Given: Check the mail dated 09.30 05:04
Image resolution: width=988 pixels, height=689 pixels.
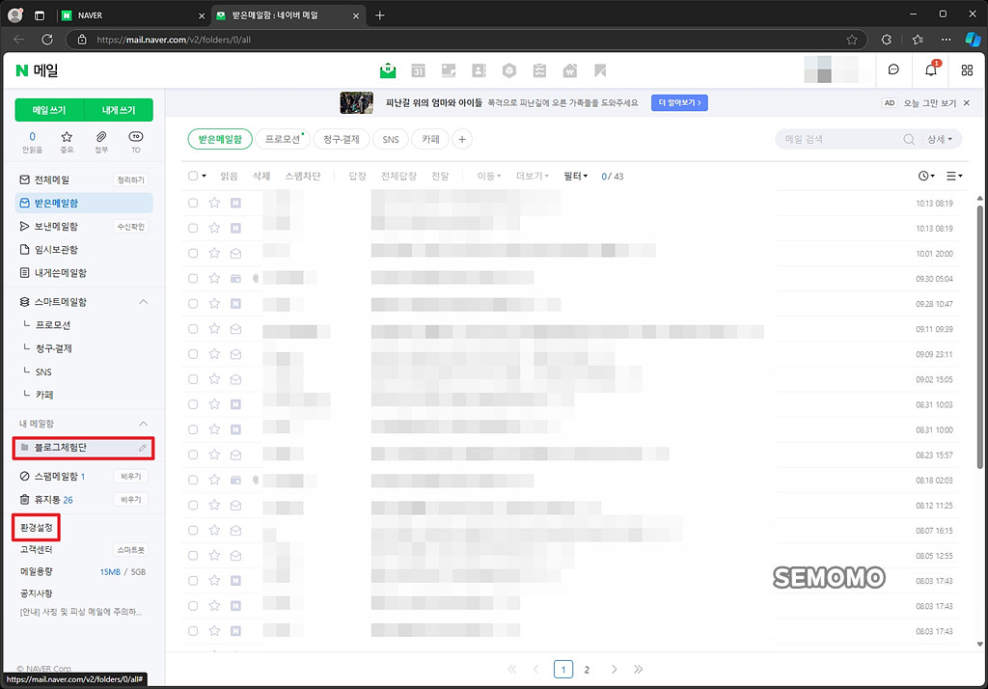Looking at the screenshot, I should pyautogui.click(x=193, y=279).
